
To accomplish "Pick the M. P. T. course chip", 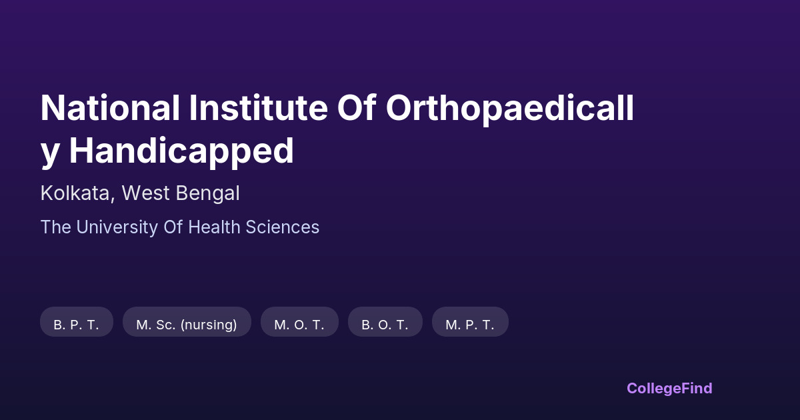I will 470,325.
